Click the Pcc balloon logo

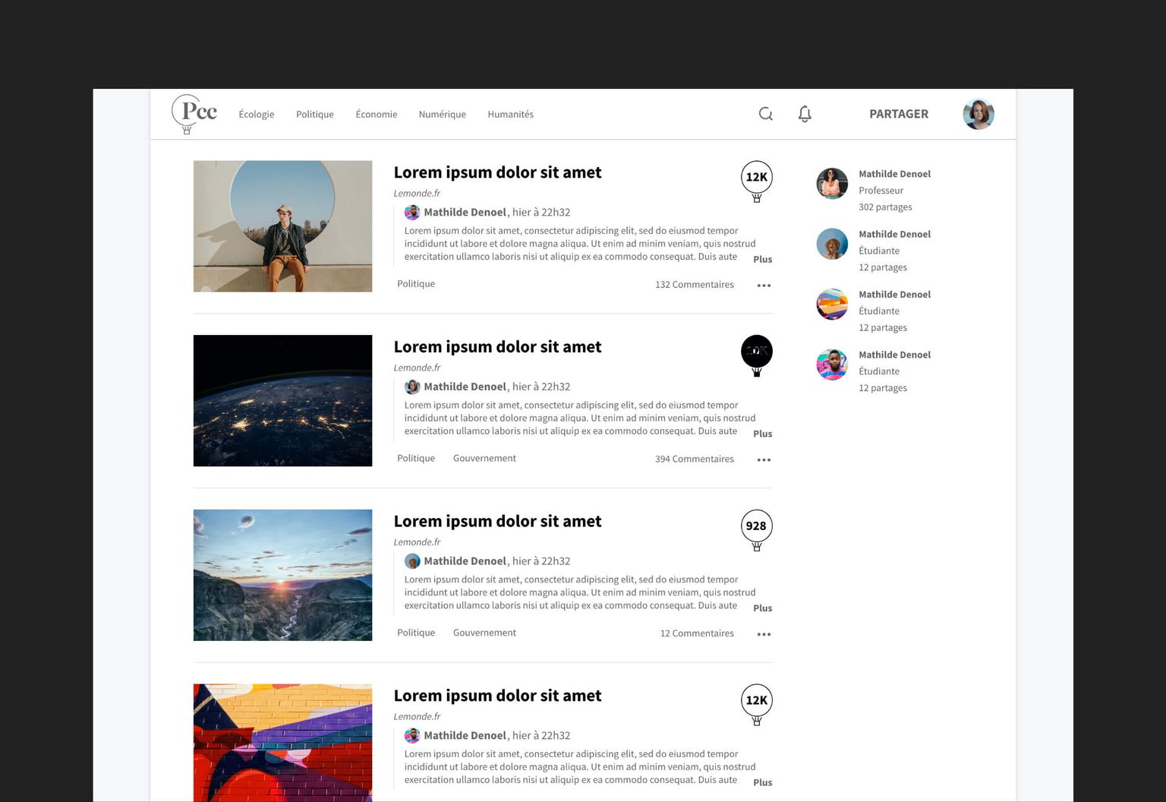click(194, 114)
